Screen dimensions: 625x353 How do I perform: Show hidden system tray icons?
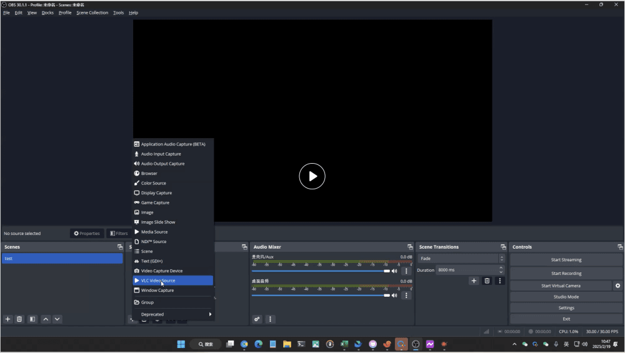coord(514,344)
